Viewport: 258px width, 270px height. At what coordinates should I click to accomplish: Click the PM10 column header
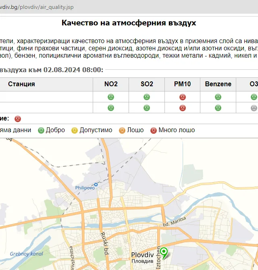(x=182, y=84)
